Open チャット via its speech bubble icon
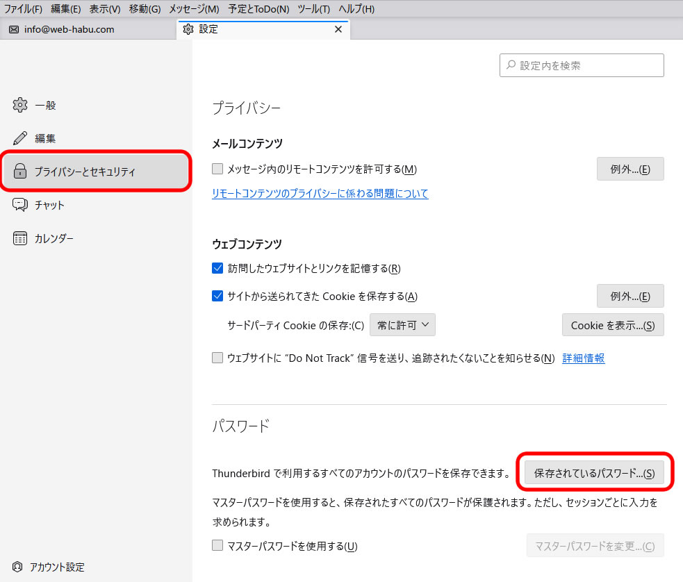This screenshot has width=683, height=582. [20, 205]
